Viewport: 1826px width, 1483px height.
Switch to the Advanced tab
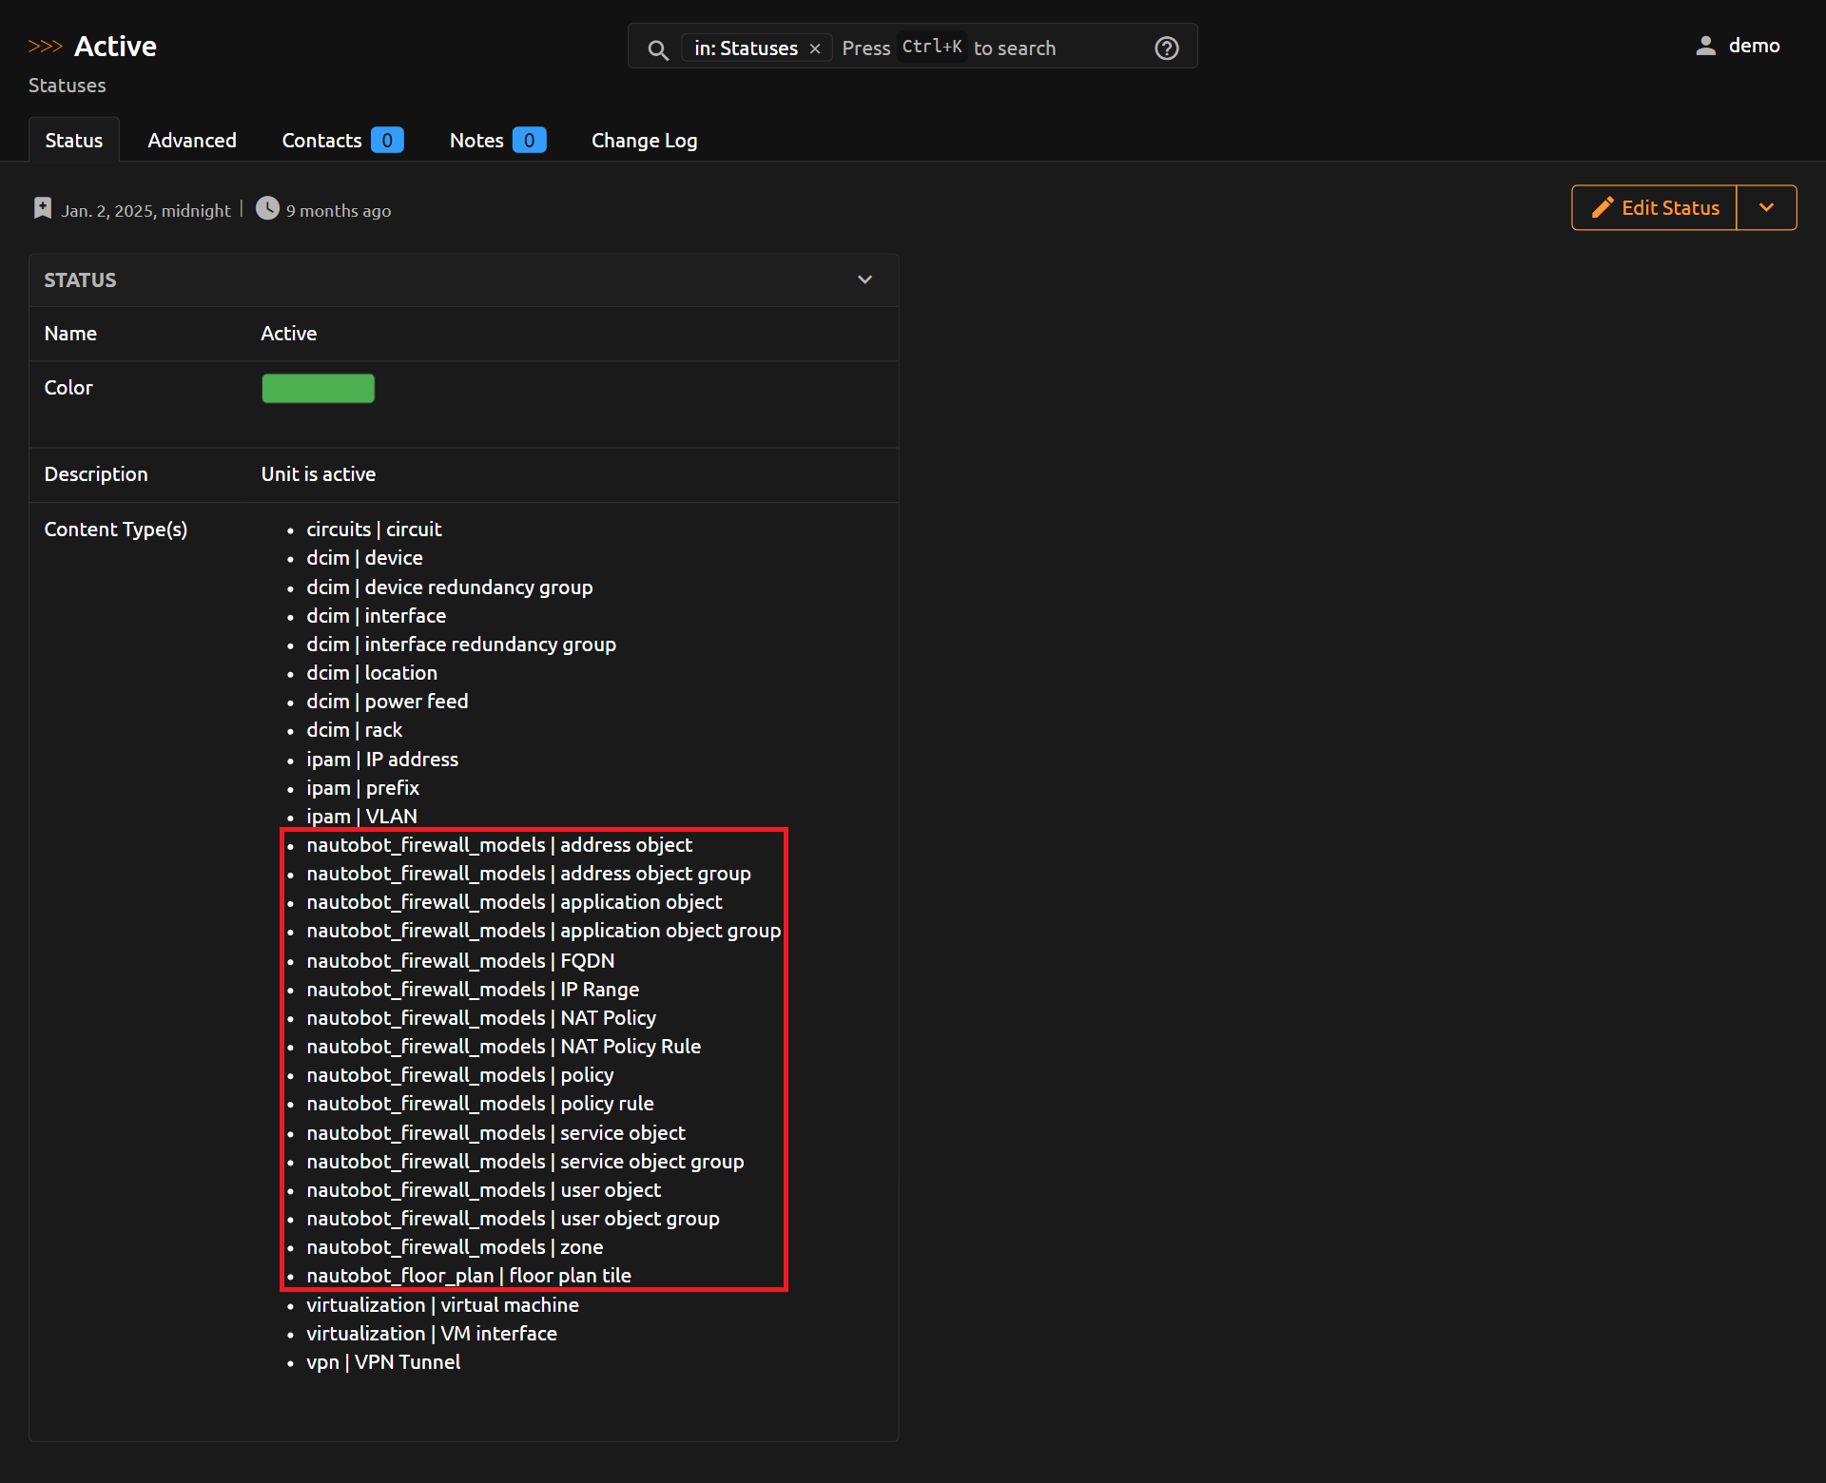[192, 140]
